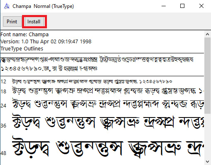Click the size label 12

(3, 82)
